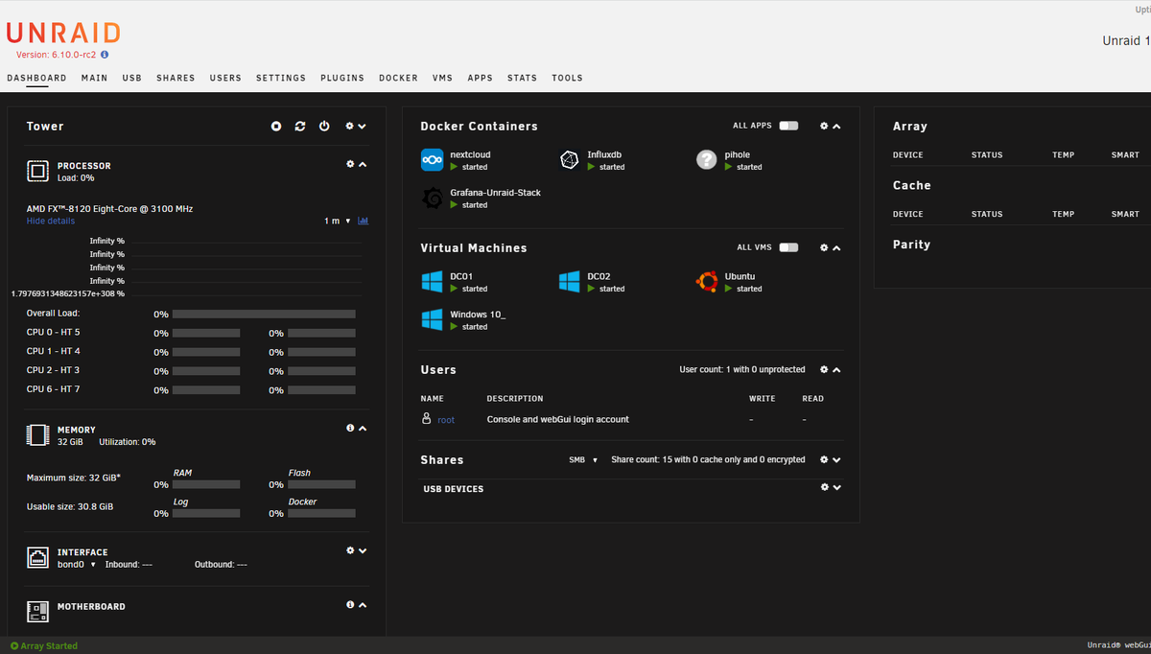Click the pihole question-mark icon

click(707, 160)
